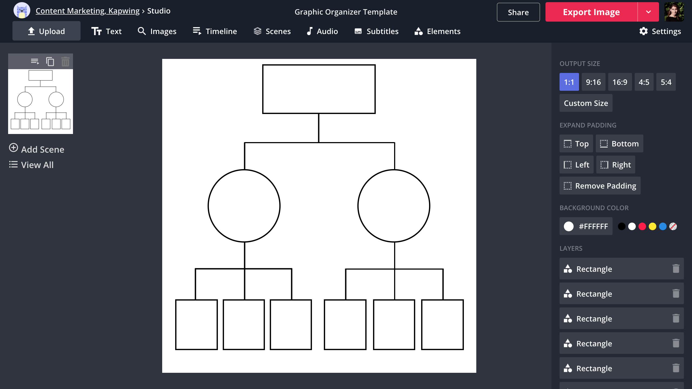This screenshot has height=389, width=692.
Task: Enable Top expand padding
Action: click(x=576, y=143)
